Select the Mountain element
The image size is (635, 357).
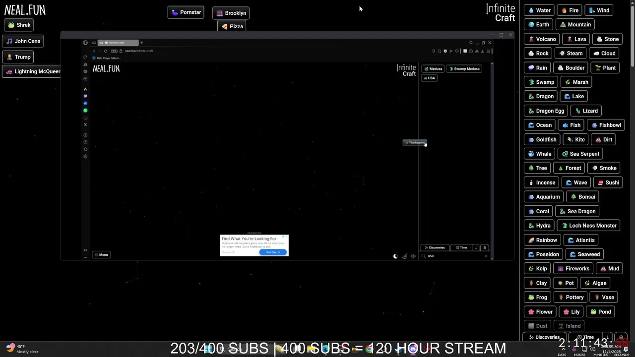[575, 25]
